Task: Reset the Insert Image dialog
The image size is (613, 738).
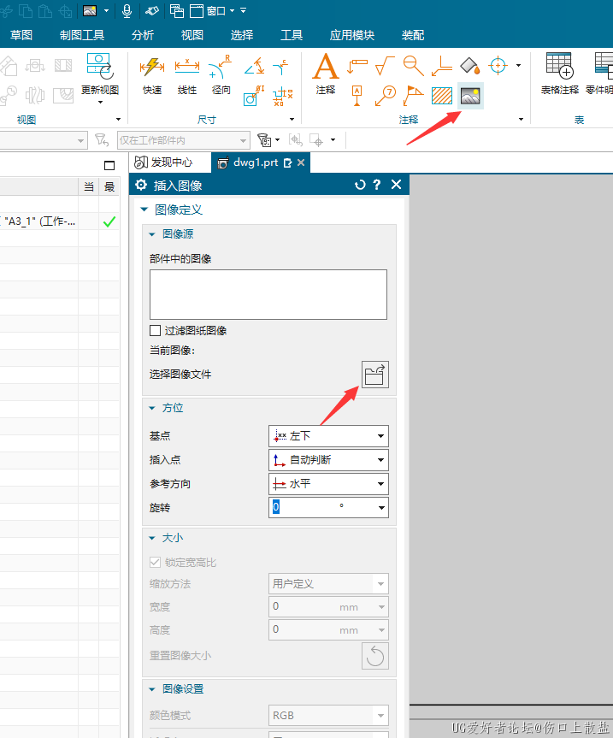Action: point(360,185)
